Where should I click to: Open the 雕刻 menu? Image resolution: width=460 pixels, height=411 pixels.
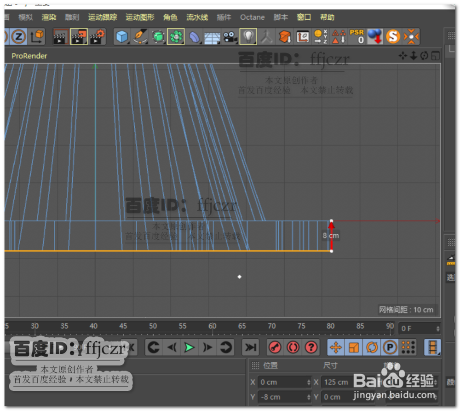[x=72, y=17]
